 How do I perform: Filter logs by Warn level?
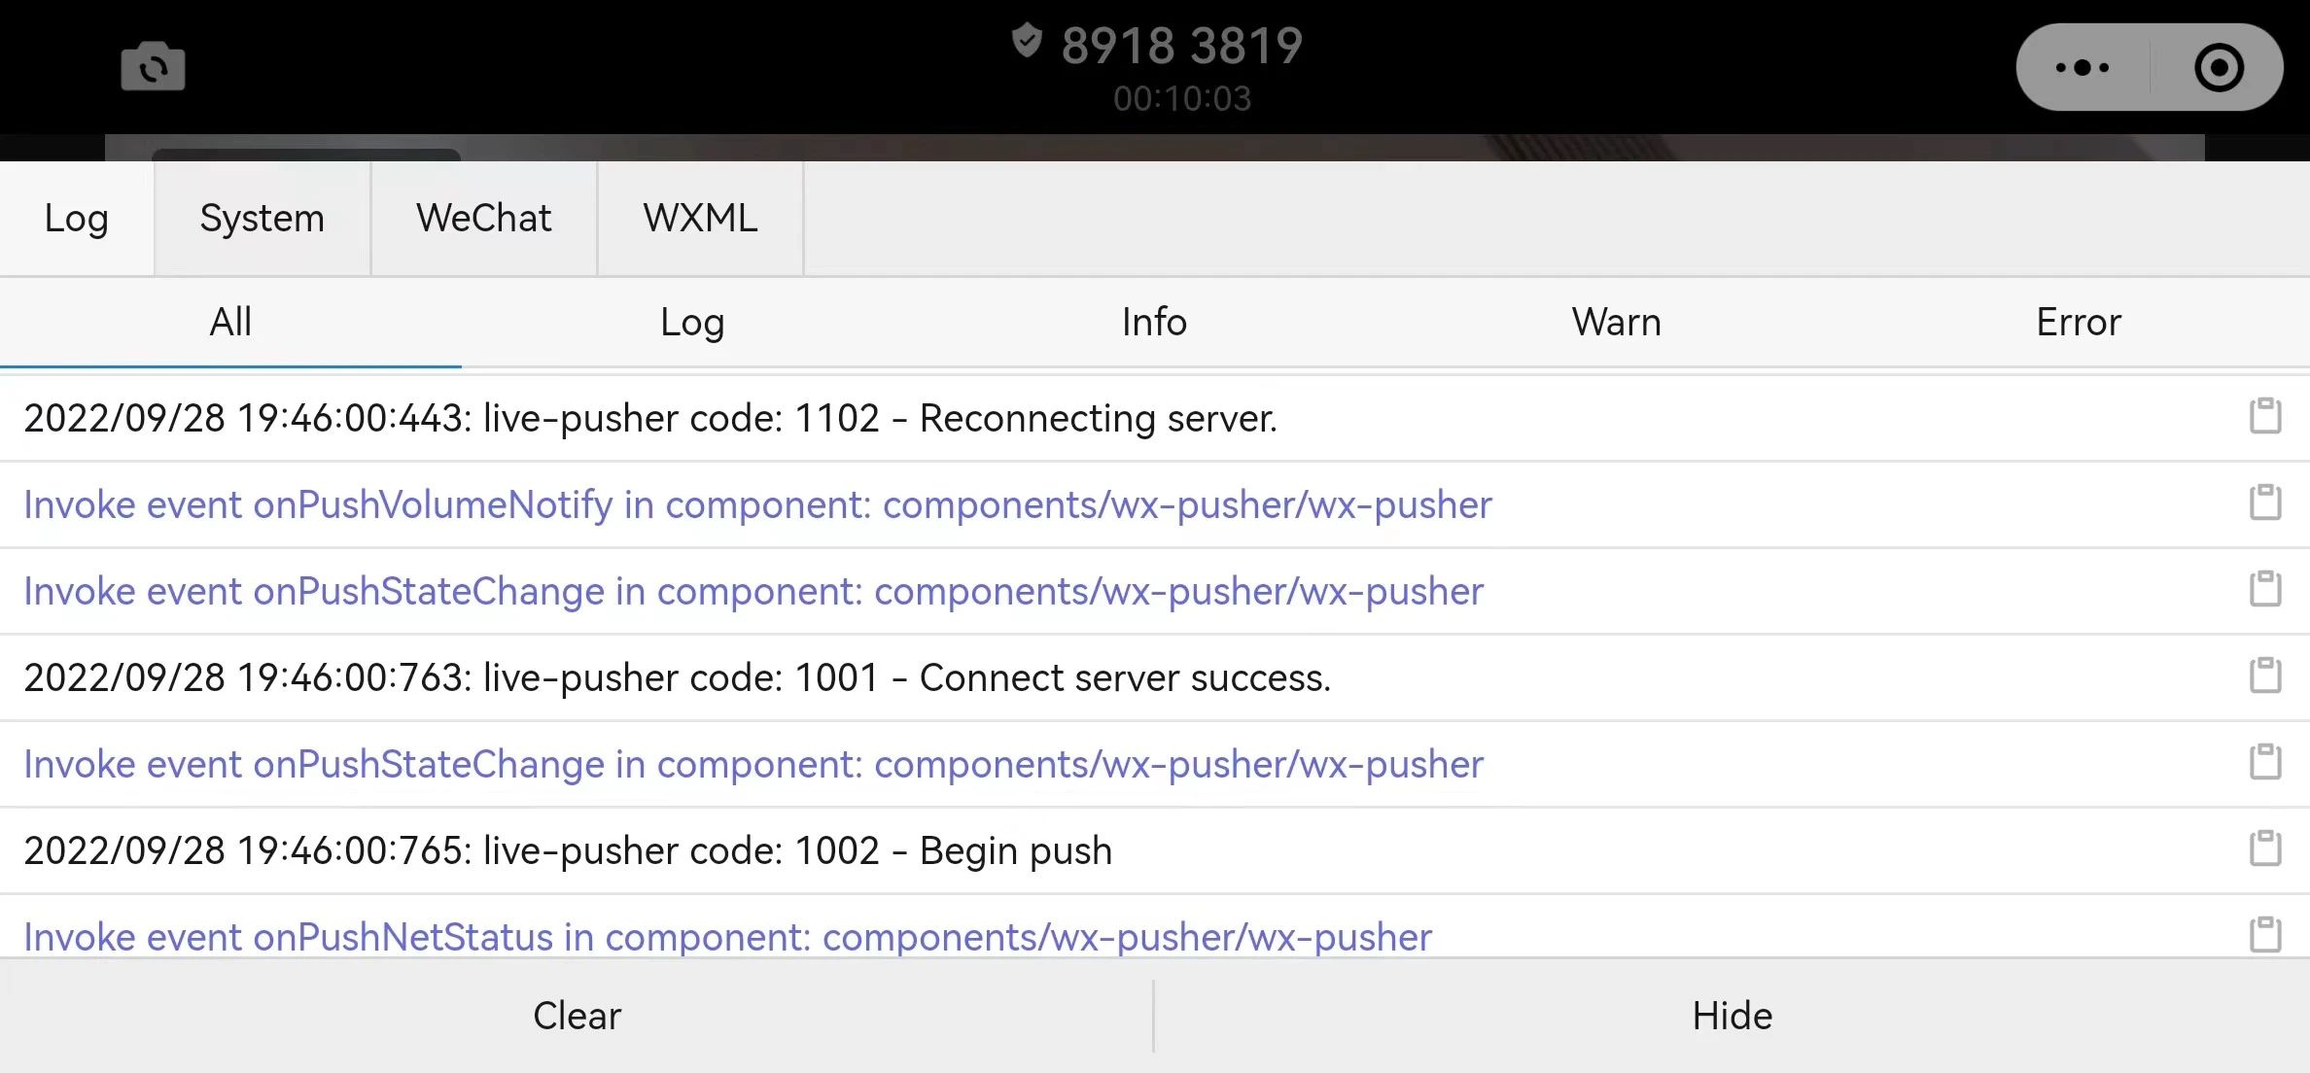[1616, 322]
